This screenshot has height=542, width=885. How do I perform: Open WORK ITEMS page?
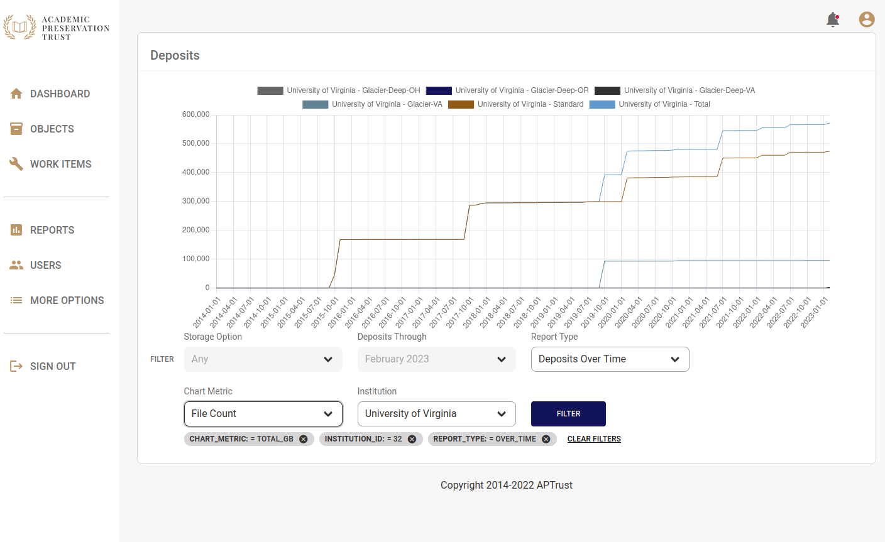click(x=60, y=164)
